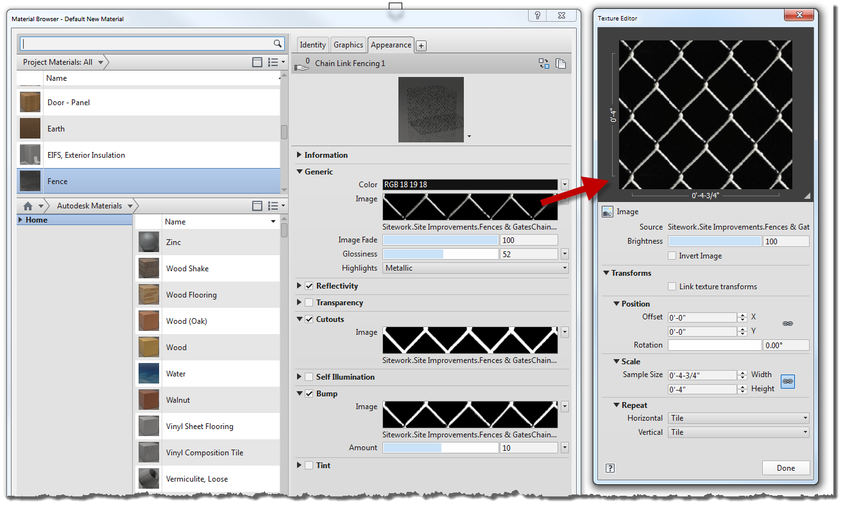Select the Fence material in Project Materials
The width and height of the screenshot is (843, 506).
point(57,181)
